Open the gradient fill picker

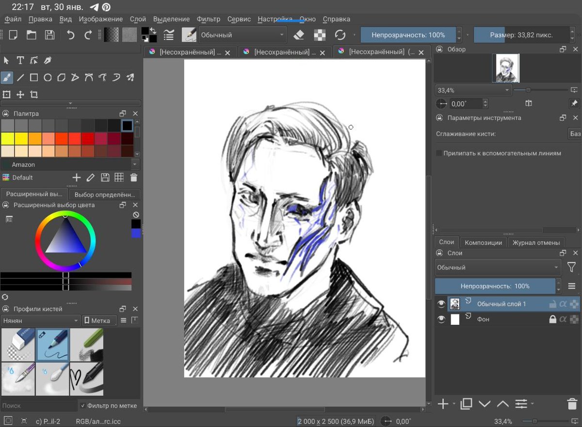click(112, 35)
